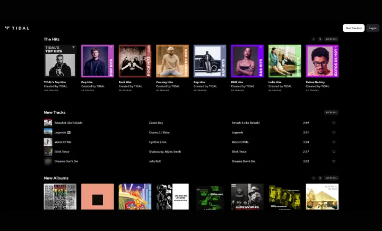Click Smash It Like Belushi track artwork

48,123
